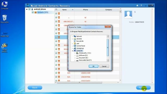Viewport: 167px width, 94px height.
Task: Go to the Home screen icon
Action: point(137,5)
